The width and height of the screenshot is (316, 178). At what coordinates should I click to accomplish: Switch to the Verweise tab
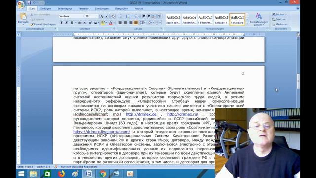83,9
